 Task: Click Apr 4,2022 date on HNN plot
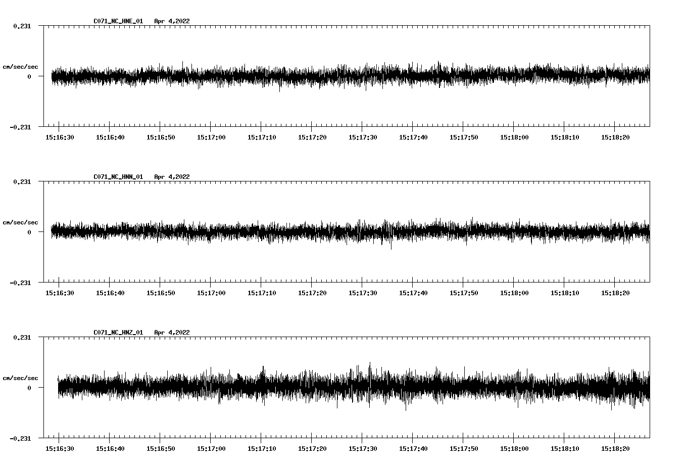click(172, 177)
